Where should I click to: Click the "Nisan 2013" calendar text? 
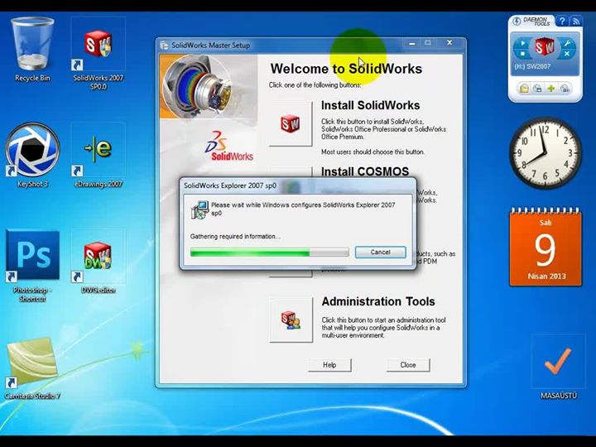point(546,276)
